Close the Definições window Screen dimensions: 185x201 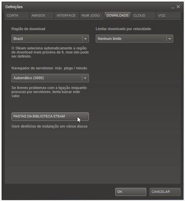pos(178,7)
